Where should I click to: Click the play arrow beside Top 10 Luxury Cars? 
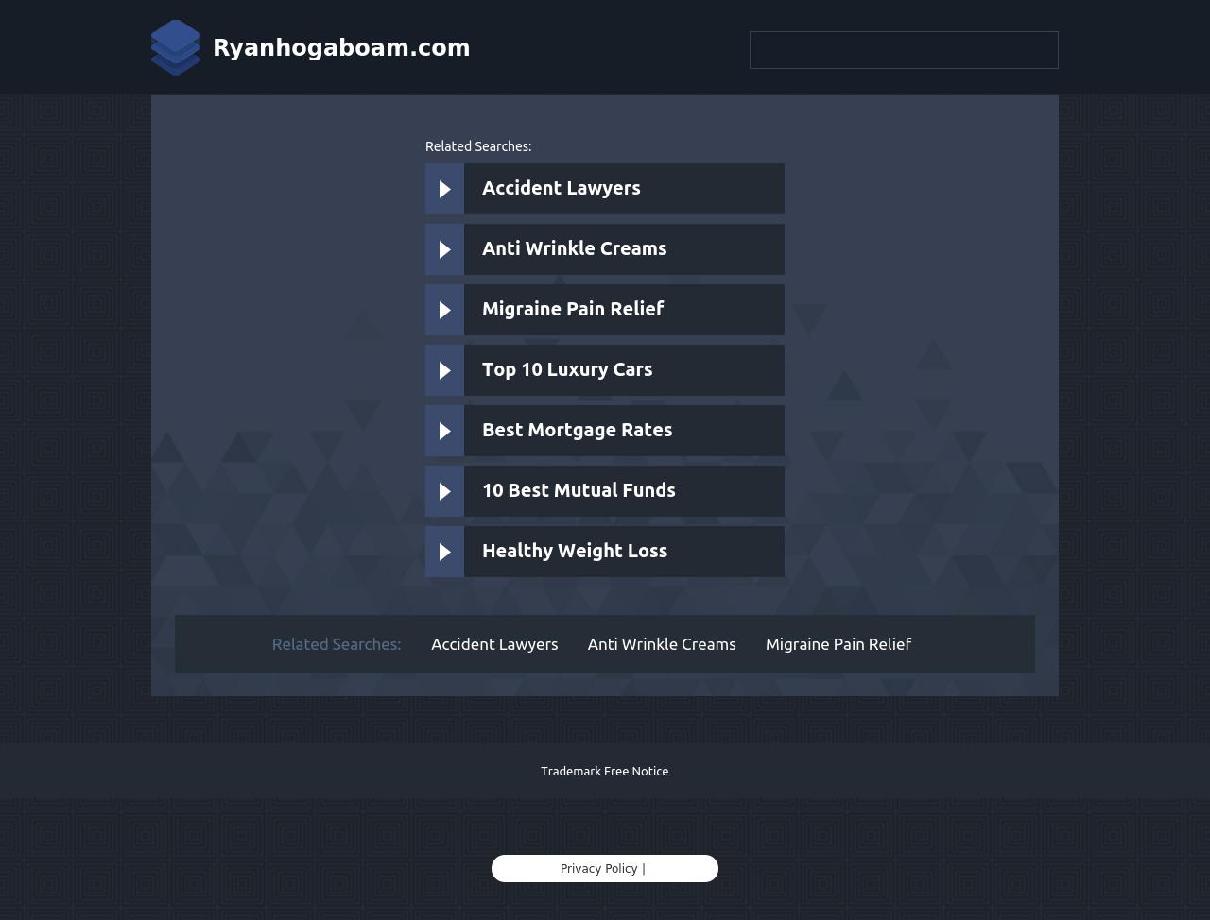click(x=444, y=370)
